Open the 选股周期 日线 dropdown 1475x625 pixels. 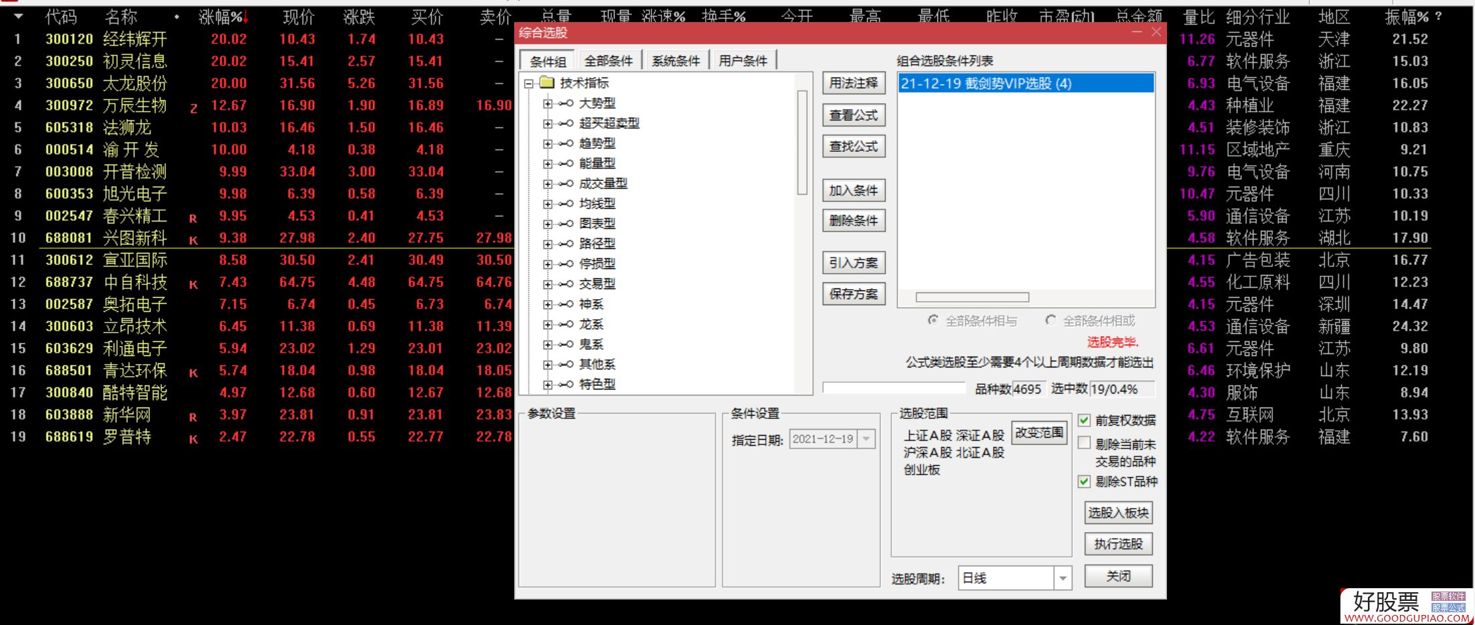[x=1063, y=578]
